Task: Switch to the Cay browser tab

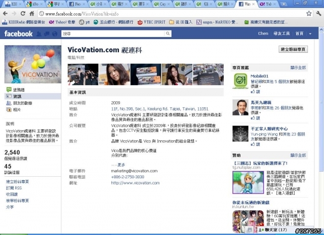Action: coord(162,4)
